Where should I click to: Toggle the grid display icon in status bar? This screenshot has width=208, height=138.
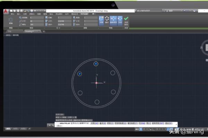[x=141, y=129]
